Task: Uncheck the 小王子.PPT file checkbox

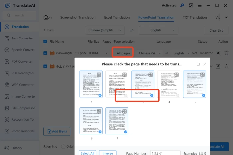Action: [x=45, y=66]
